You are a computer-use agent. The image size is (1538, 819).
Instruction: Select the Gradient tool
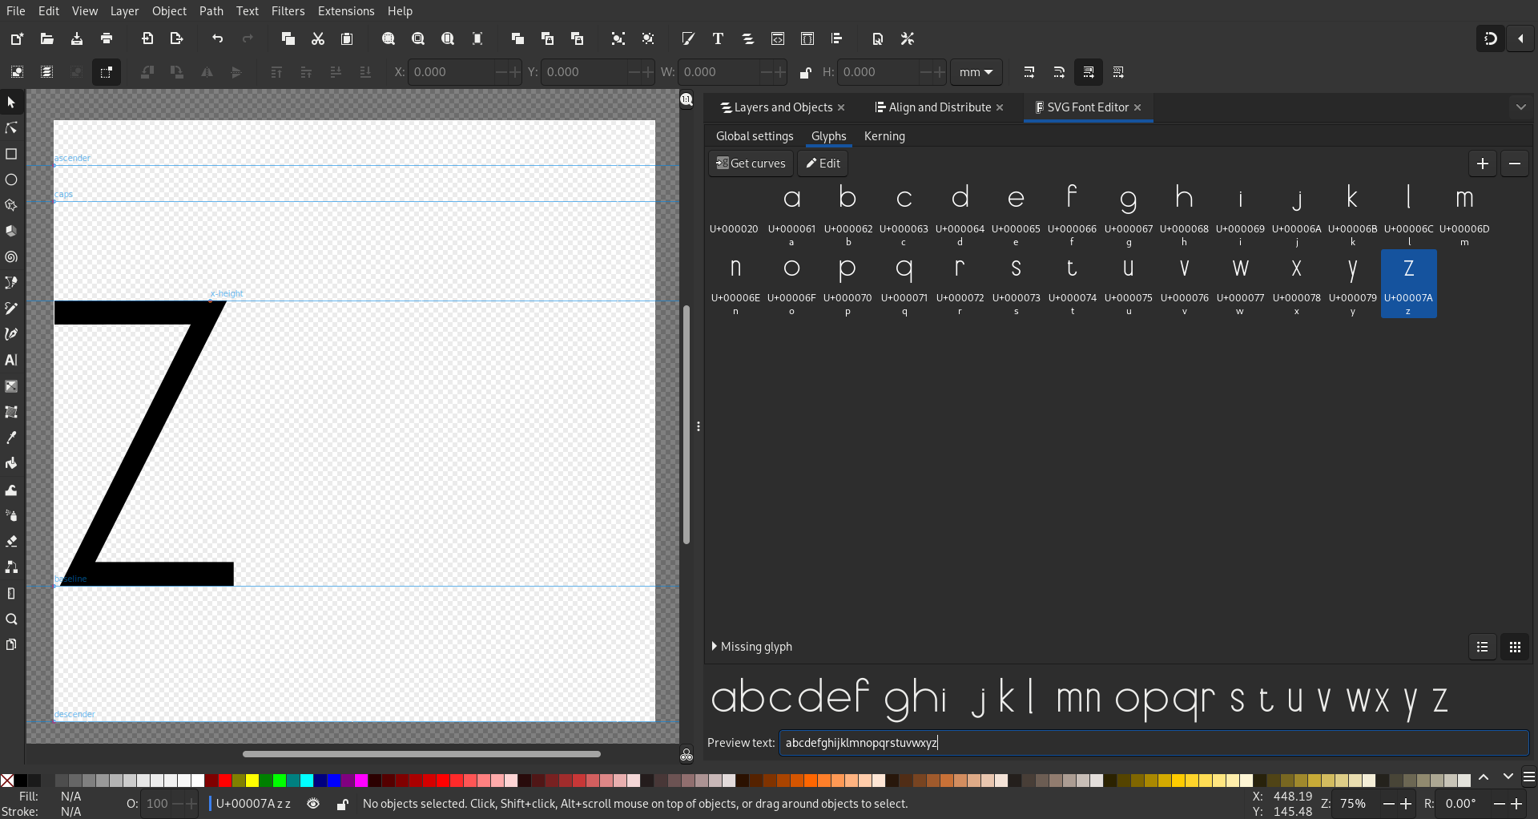point(11,386)
